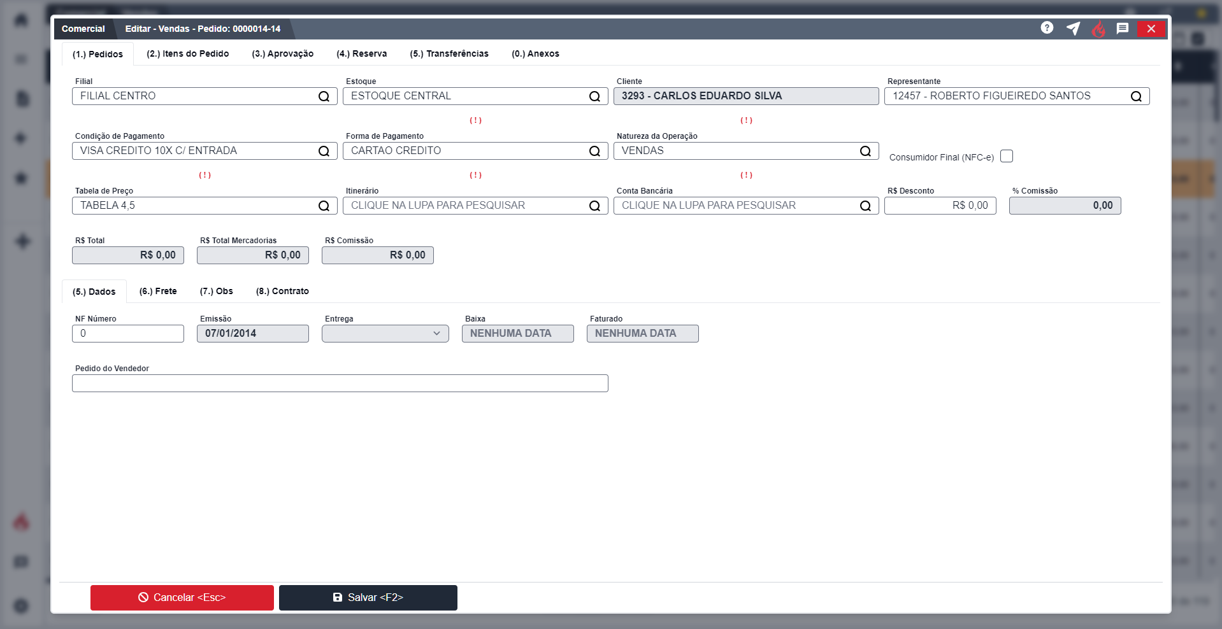Click the Emissão date field

click(253, 334)
